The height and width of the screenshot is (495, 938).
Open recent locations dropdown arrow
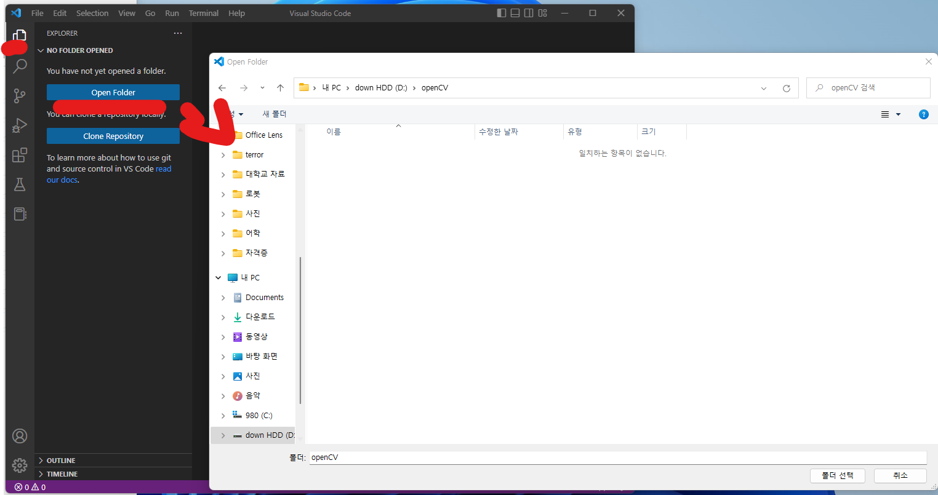pyautogui.click(x=262, y=88)
